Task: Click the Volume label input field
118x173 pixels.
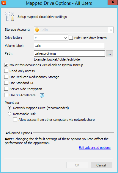Action: tap(69, 46)
